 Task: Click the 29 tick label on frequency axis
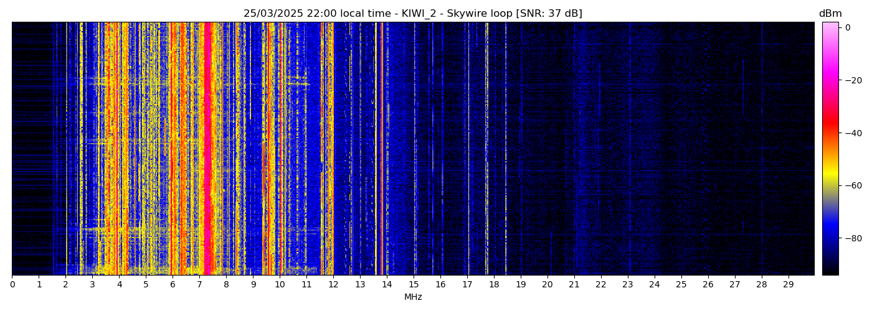[788, 285]
